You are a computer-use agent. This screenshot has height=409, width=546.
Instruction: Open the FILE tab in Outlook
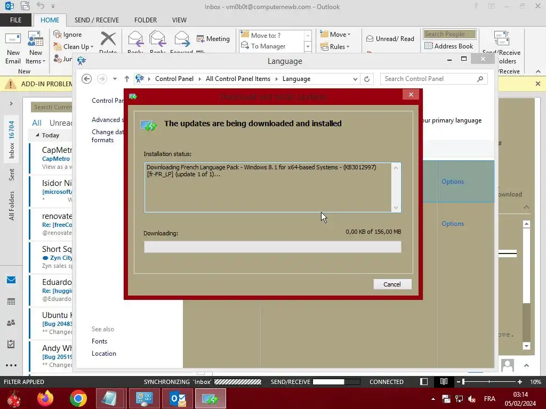pyautogui.click(x=15, y=20)
